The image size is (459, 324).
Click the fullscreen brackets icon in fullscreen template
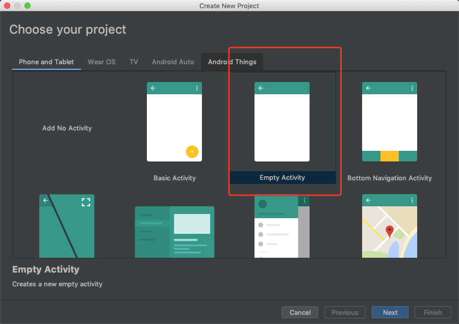point(86,202)
